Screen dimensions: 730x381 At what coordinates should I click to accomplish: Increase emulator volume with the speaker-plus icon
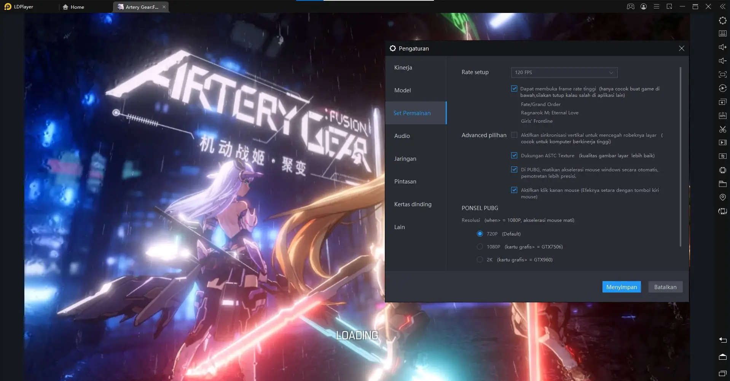tap(722, 47)
